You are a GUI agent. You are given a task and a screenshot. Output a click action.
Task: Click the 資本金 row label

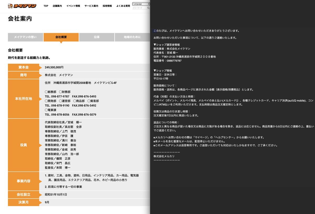[x=23, y=67]
